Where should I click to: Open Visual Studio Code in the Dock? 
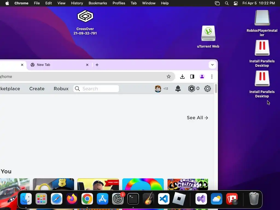pos(164,199)
